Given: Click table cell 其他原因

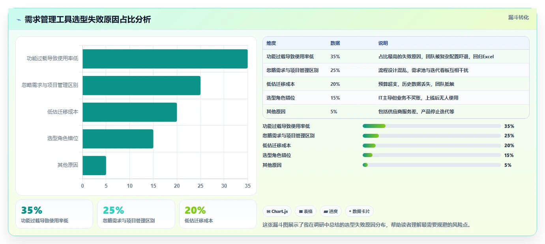Looking at the screenshot, I should (x=276, y=112).
